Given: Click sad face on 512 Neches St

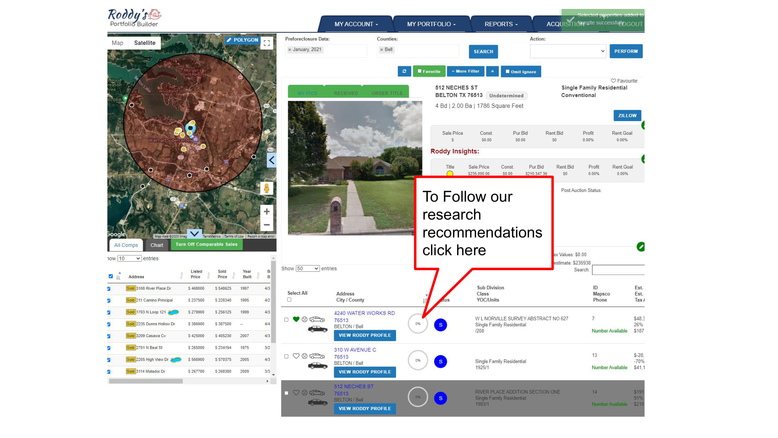Looking at the screenshot, I should [305, 392].
